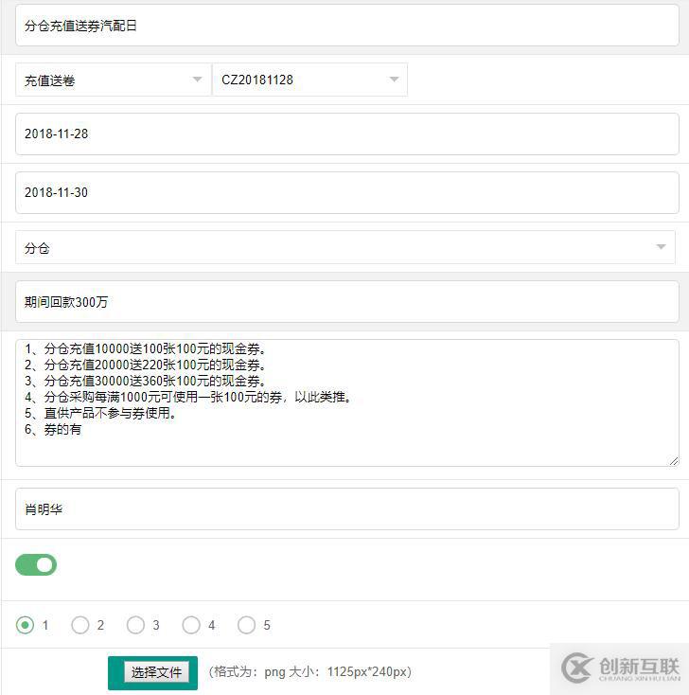
Task: Click the 期间回款300万 input field
Action: [347, 302]
